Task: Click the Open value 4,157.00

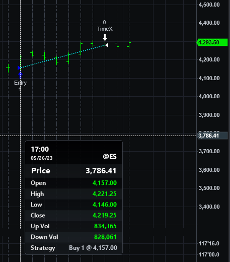Action: [105, 183]
